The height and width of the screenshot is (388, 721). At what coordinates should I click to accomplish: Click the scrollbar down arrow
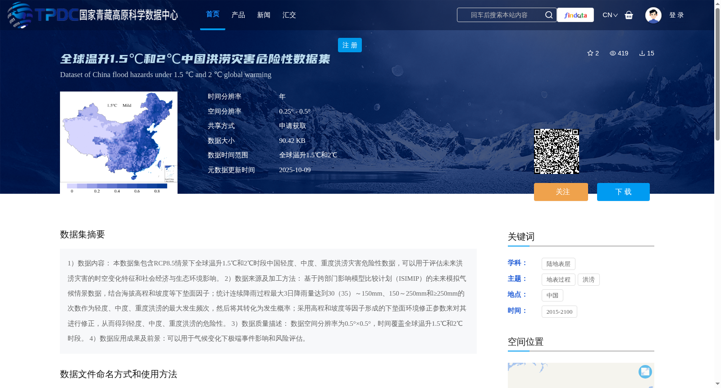717,384
